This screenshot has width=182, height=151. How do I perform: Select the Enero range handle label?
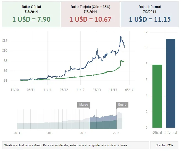coord(122,105)
